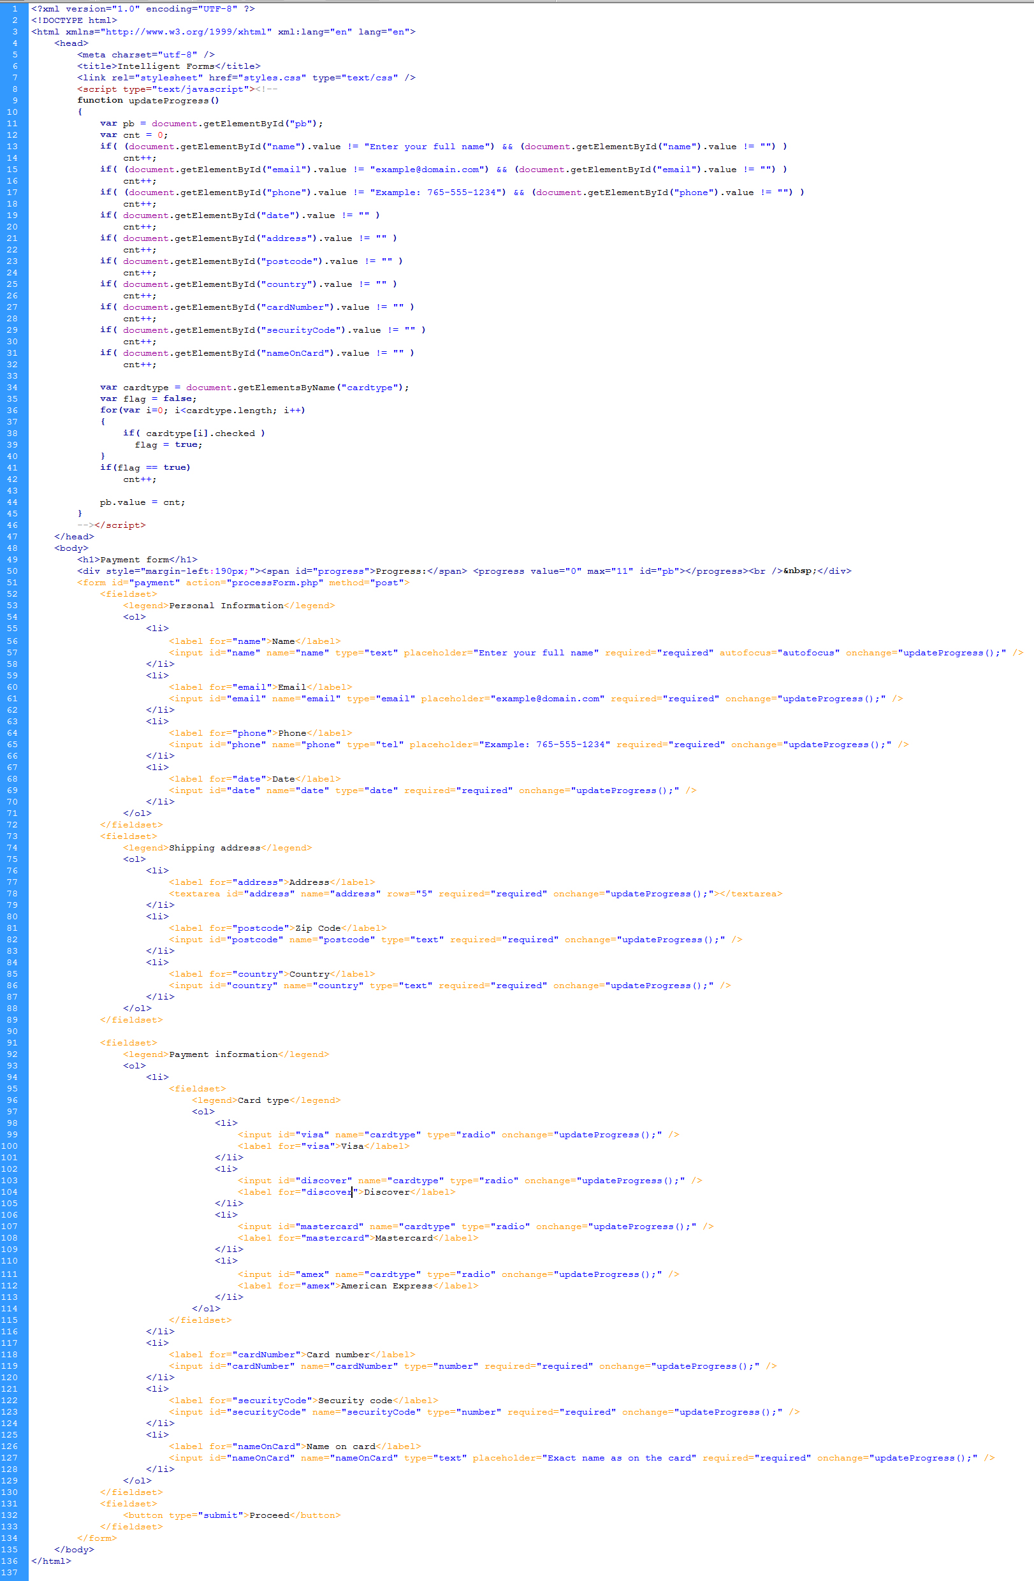Click the 'for(var i=0; i<cardtype.length; i++)' line

[203, 411]
